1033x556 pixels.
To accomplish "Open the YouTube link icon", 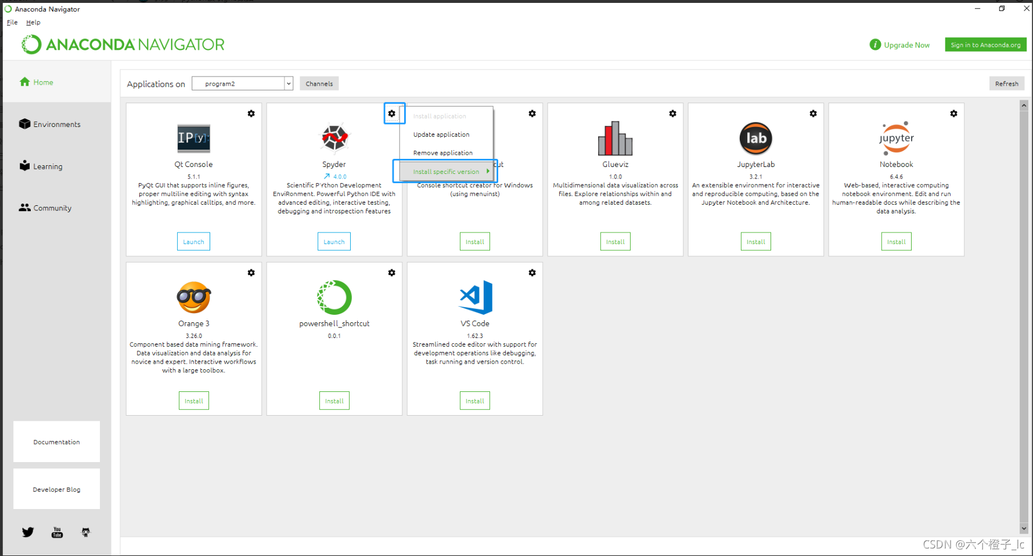I will pyautogui.click(x=57, y=532).
